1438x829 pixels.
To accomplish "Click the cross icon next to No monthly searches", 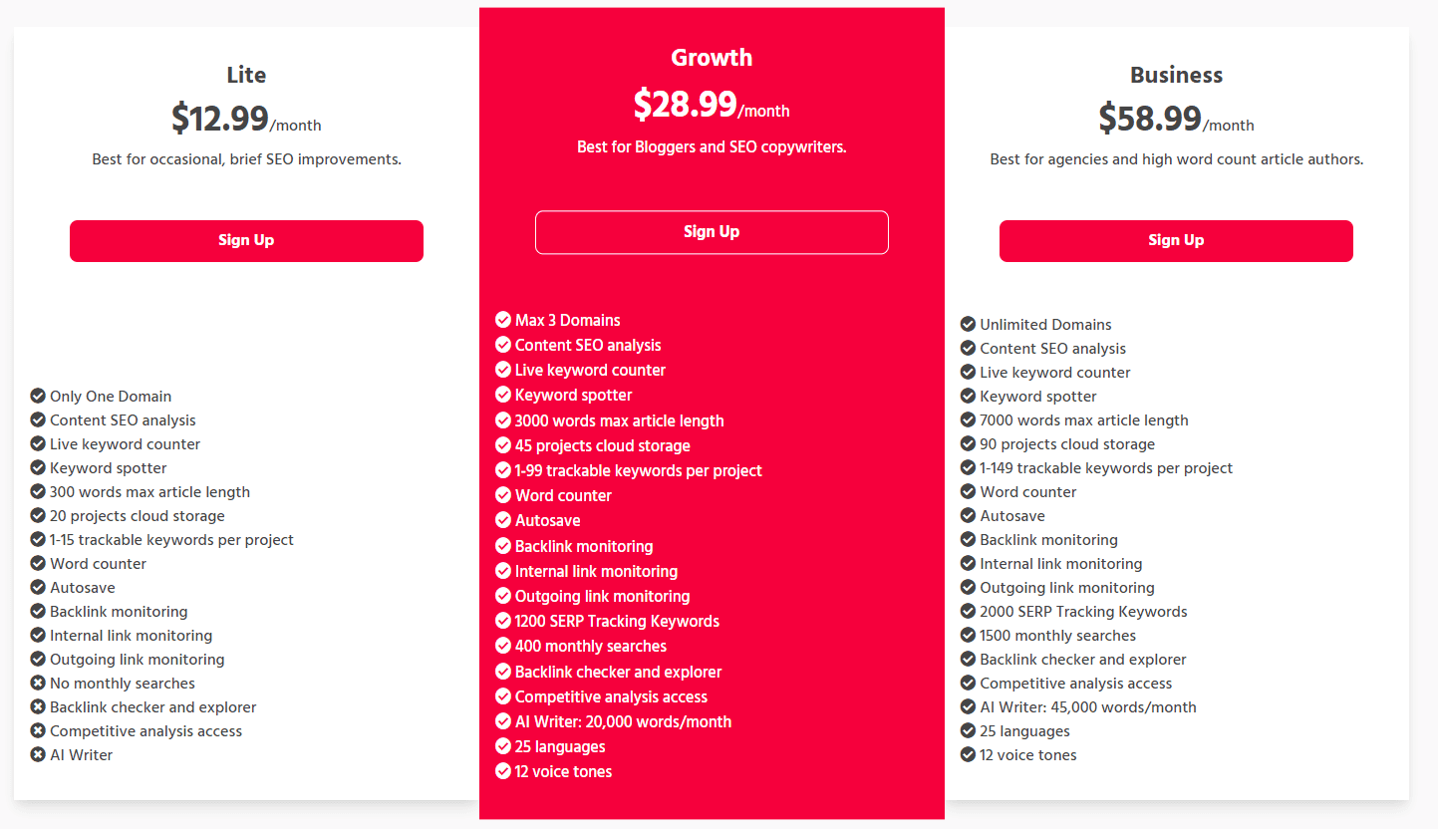I will click(x=36, y=683).
